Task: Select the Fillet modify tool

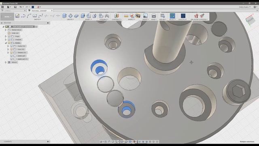Action: click(89, 16)
